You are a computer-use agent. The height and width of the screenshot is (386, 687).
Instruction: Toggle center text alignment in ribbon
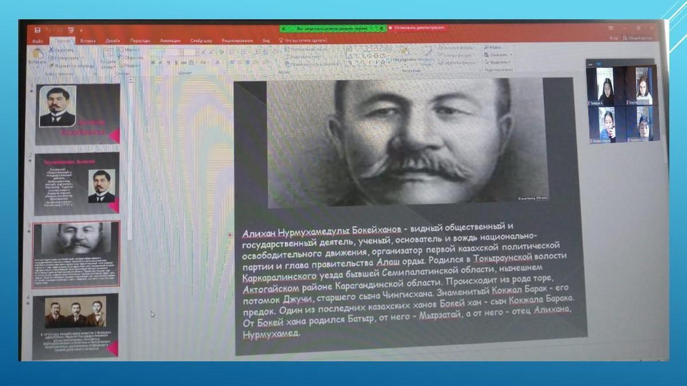tap(240, 62)
